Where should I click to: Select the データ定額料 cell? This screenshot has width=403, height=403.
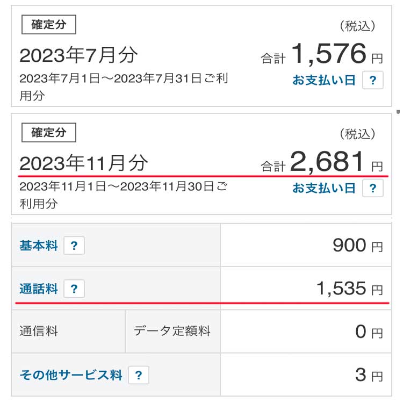coord(172,332)
